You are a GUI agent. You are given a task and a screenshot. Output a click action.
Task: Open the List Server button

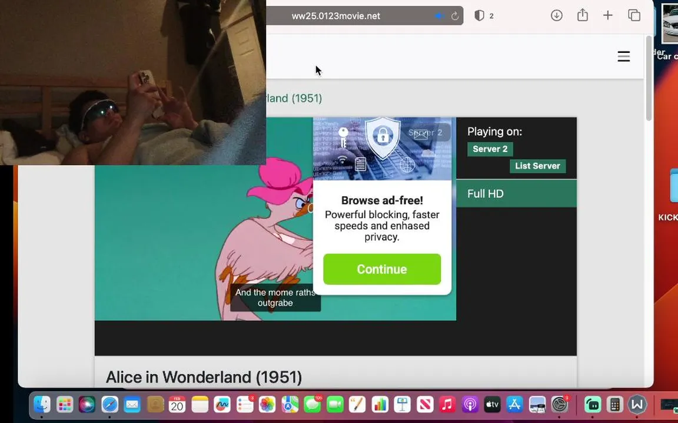pos(537,166)
